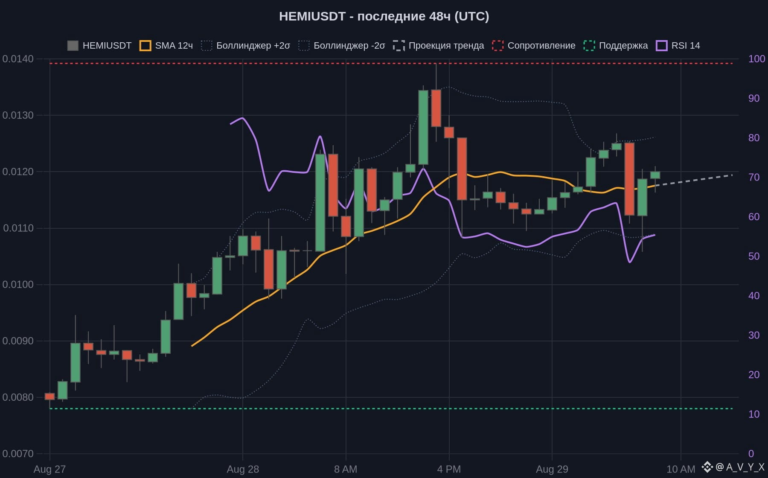Click the RSI axis value 20
768x478 pixels.
[754, 375]
